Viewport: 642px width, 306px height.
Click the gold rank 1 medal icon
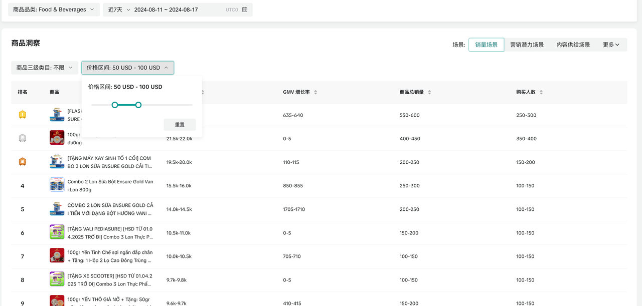click(x=22, y=115)
